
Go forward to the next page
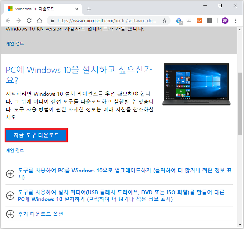click(x=19, y=20)
